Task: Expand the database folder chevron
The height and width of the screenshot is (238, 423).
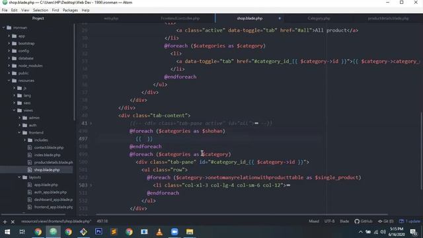Action: click(x=9, y=58)
